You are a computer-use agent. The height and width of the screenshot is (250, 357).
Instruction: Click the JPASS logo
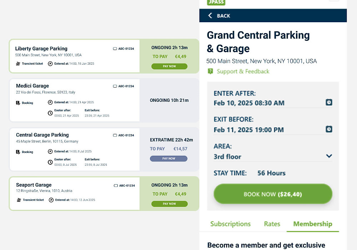click(216, 2)
